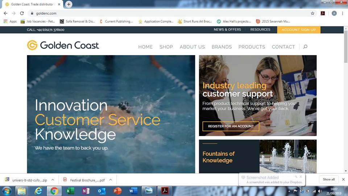The image size is (348, 196).
Task: Go back with browser back arrow
Action: click(5, 13)
